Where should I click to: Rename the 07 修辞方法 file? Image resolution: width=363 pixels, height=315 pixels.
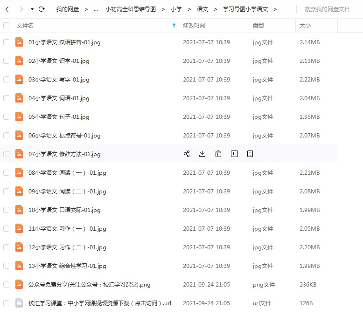point(234,154)
